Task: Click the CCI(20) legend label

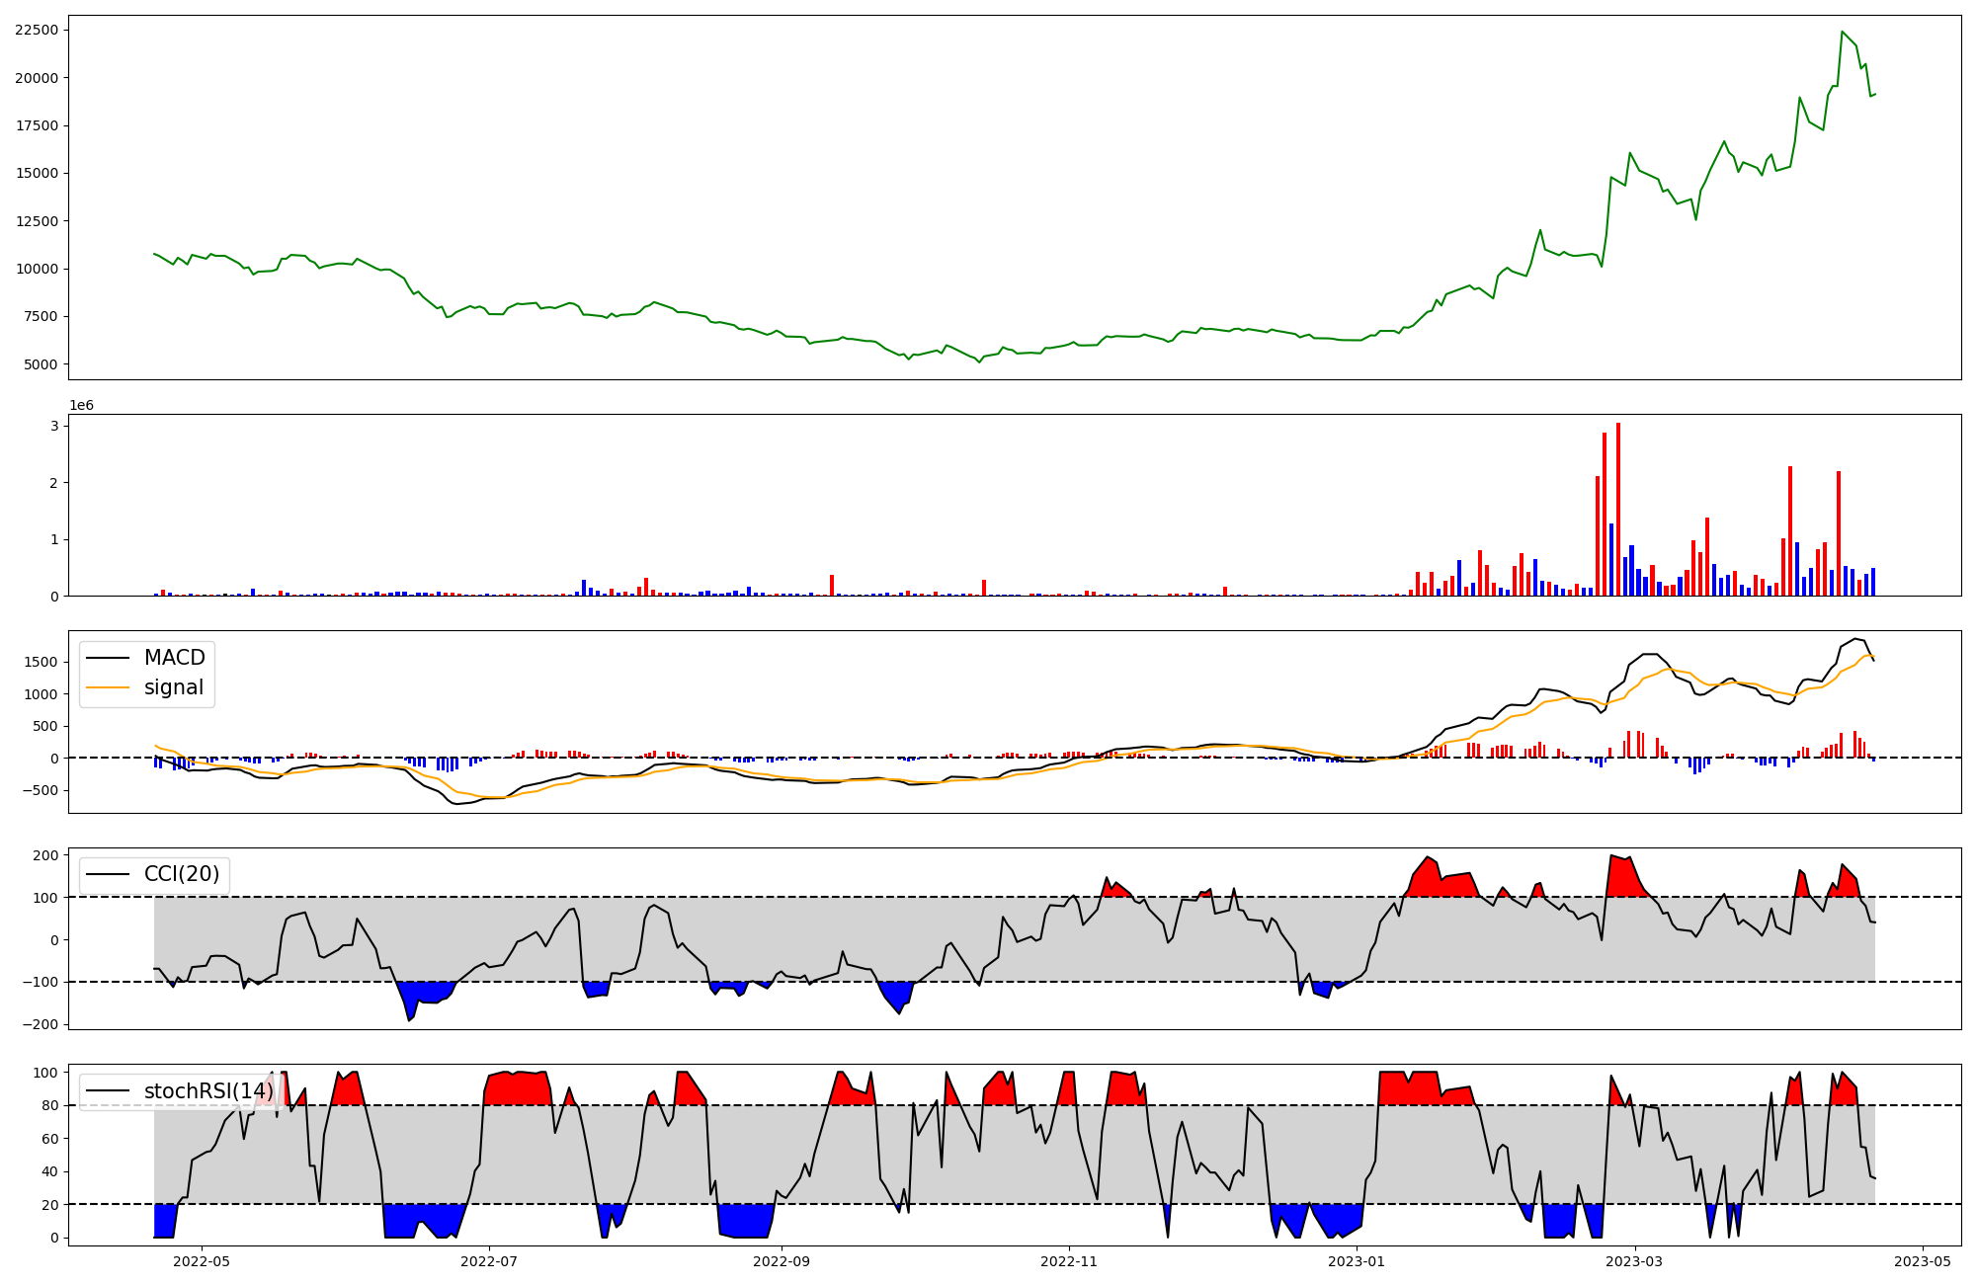Action: point(182,874)
